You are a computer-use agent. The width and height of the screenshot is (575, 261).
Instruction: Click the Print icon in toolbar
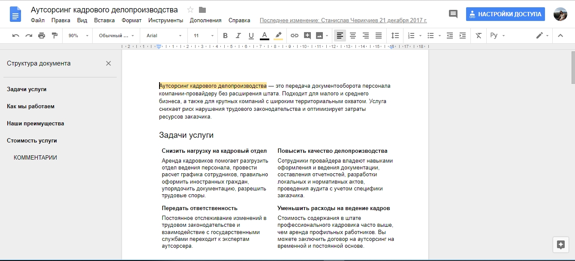coord(42,36)
